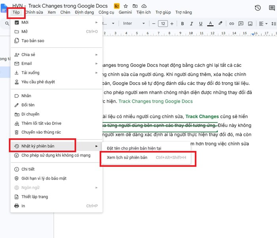The height and width of the screenshot is (238, 277).
Task: Open the highlight color pen tool
Action: (220, 23)
